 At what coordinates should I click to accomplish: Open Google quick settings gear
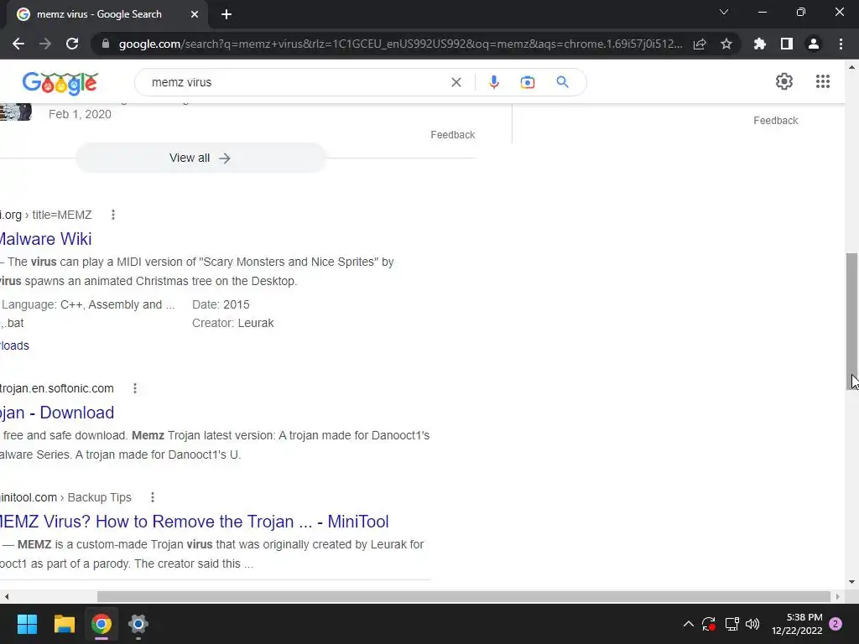click(784, 81)
